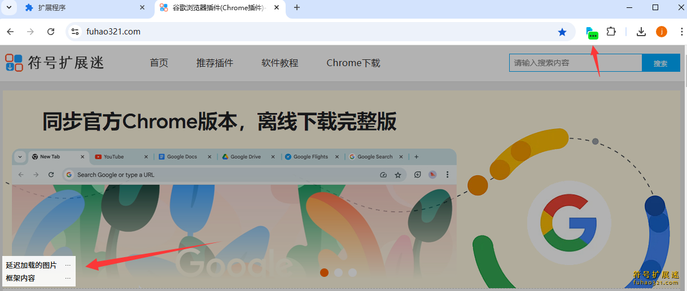This screenshot has height=291, width=687.
Task: Minimize the browser window
Action: (629, 7)
